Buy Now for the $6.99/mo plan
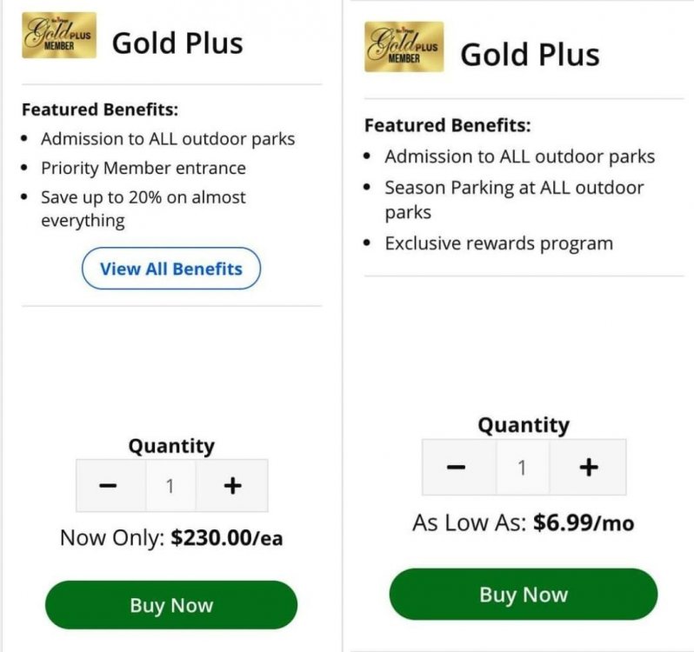Viewport: 694px width, 652px height. [523, 595]
